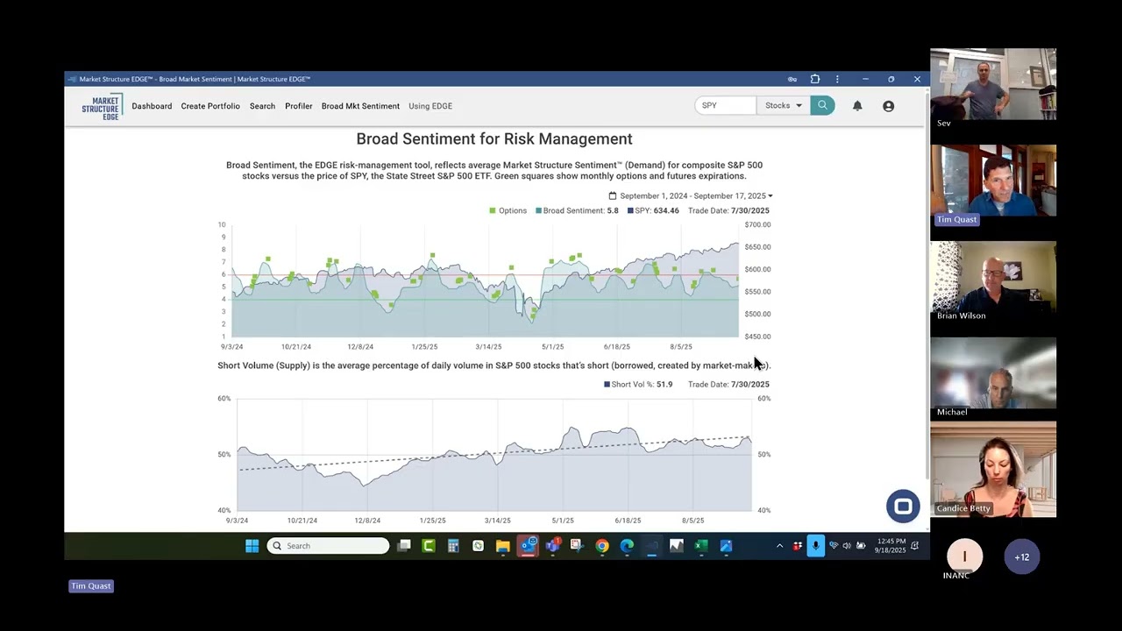Open the user account profile icon
Viewport: 1122px width, 631px height.
coord(888,106)
